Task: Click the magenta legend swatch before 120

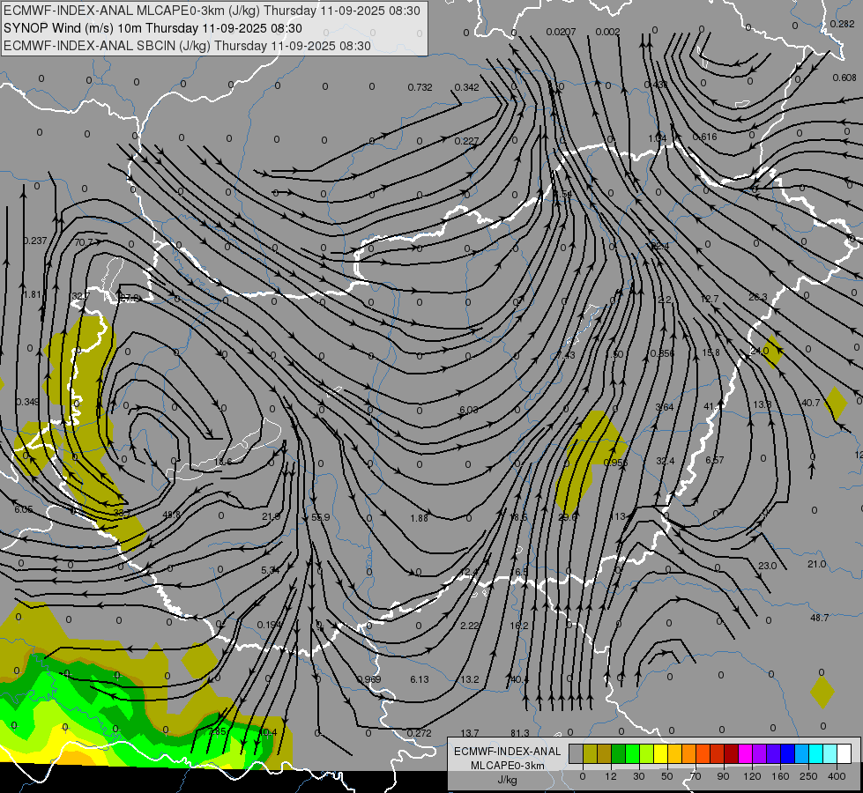Action: click(x=745, y=753)
